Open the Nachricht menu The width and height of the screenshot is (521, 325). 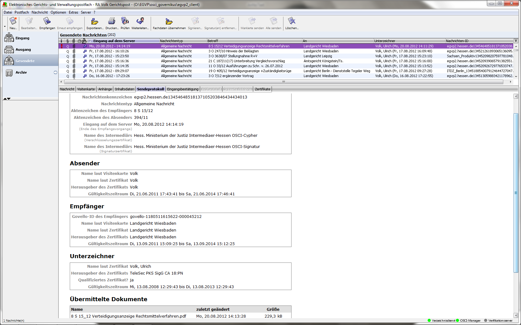40,12
